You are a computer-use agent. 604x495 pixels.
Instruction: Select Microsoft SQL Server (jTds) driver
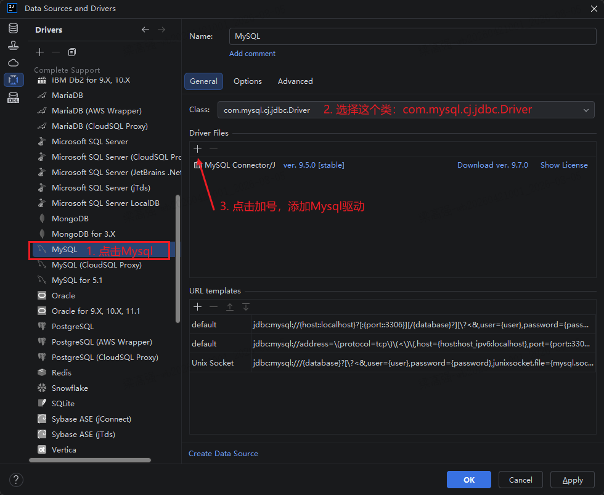101,187
